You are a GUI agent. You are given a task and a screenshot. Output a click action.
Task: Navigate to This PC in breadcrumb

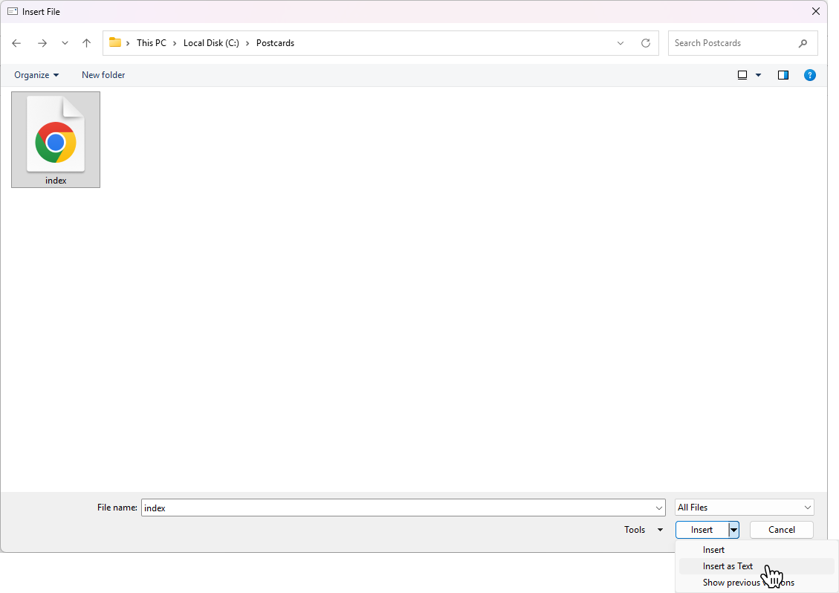[152, 43]
